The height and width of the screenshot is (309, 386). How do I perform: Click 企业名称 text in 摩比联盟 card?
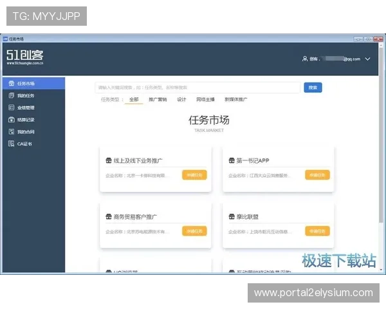(x=260, y=232)
